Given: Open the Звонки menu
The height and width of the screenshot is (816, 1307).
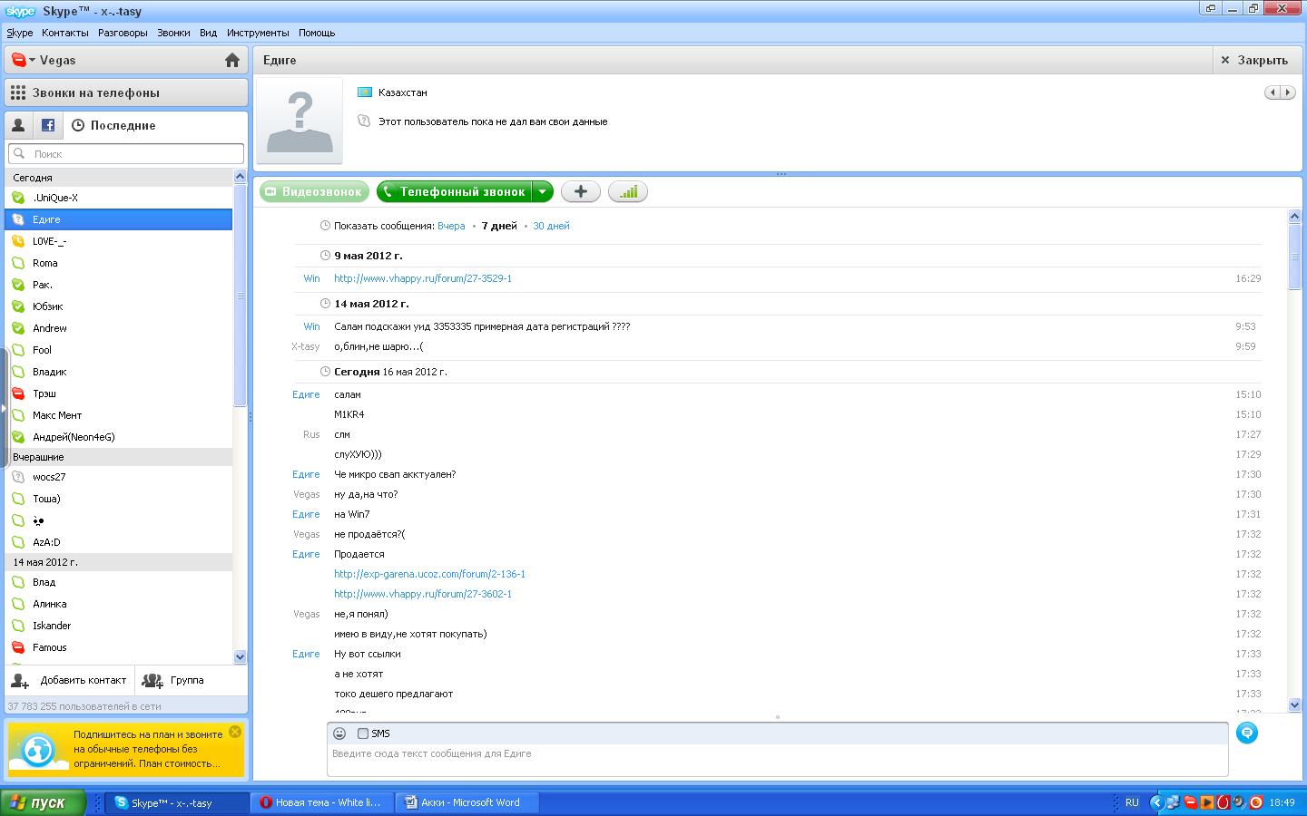Looking at the screenshot, I should point(173,33).
